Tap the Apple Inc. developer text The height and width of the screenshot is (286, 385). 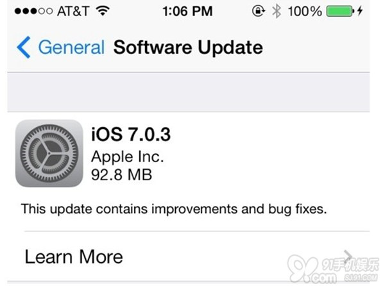pos(127,156)
